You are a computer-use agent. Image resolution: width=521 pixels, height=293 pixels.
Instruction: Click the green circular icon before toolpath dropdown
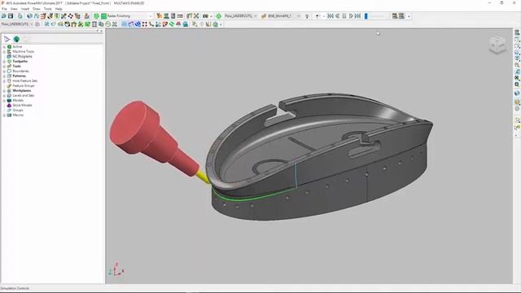coord(218,16)
